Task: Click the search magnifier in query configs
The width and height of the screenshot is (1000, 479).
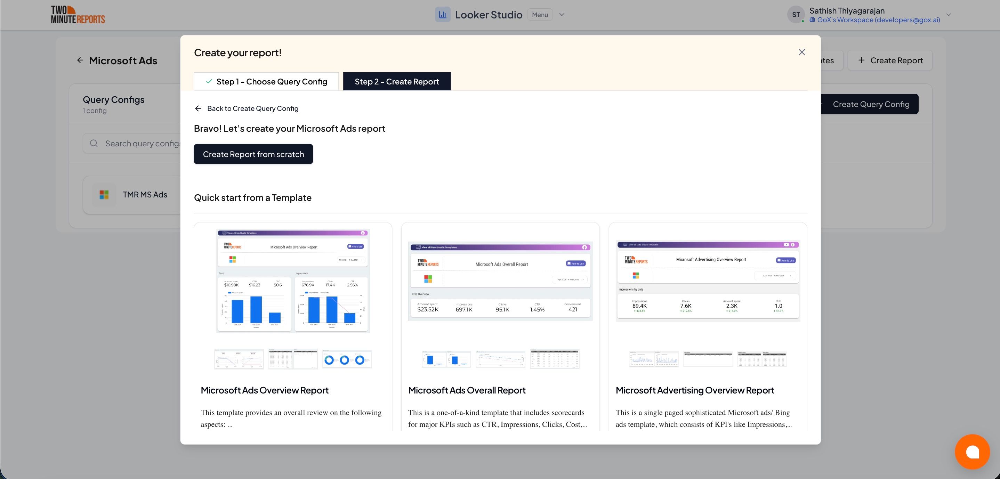Action: tap(94, 143)
